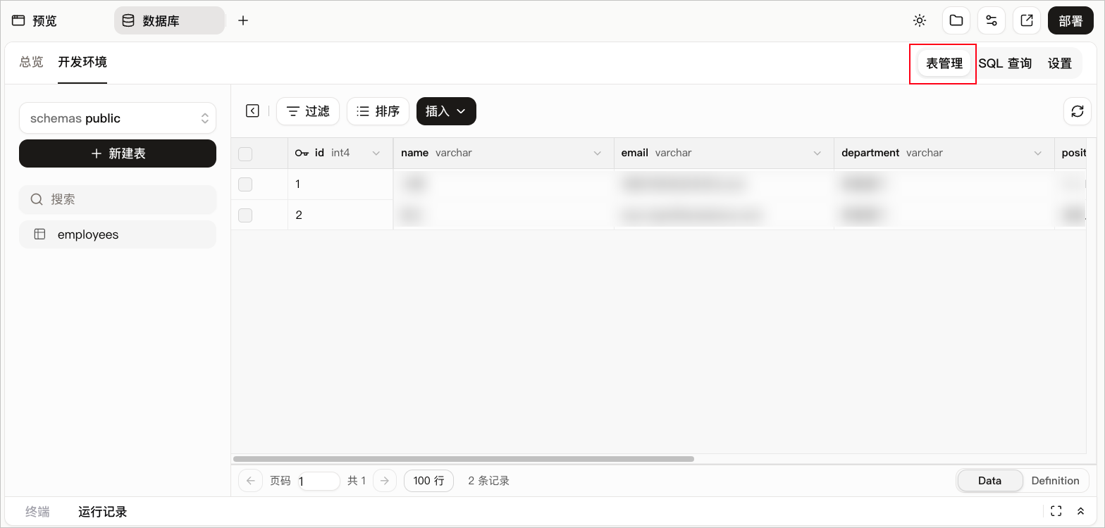
Task: Open the schemas public dropdown
Action: (118, 118)
